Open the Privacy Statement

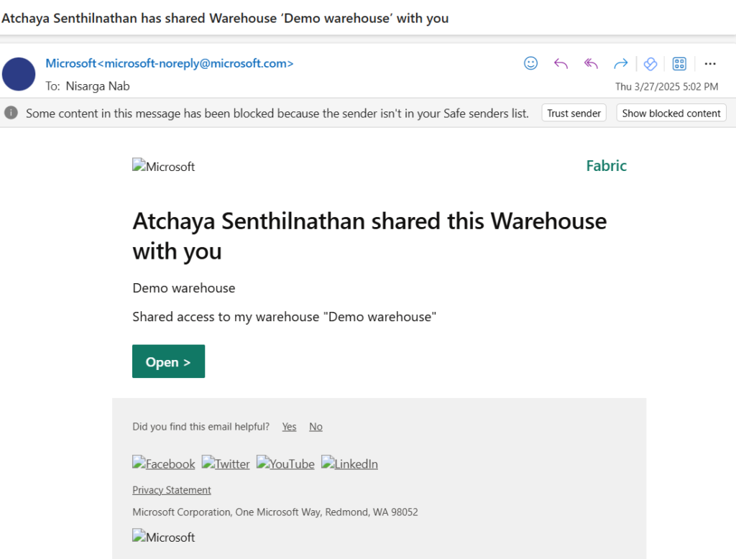[x=171, y=489]
